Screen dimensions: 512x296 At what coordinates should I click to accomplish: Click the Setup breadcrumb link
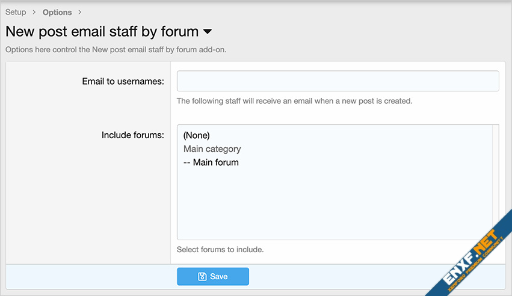pos(16,12)
